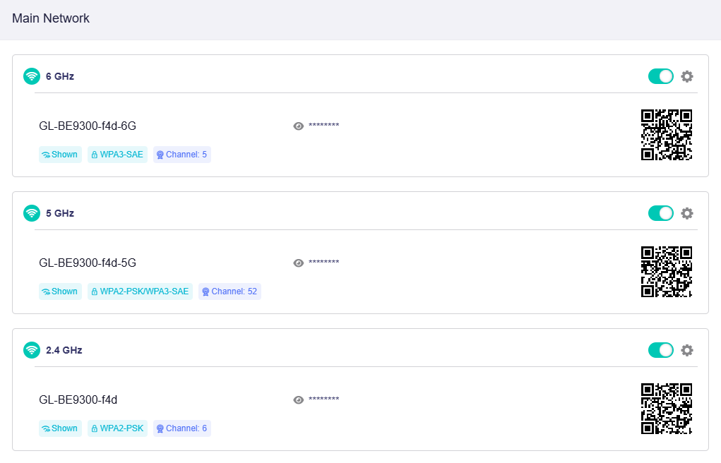This screenshot has height=463, width=721.
Task: Click the 5 GHz band label
Action: (60, 213)
